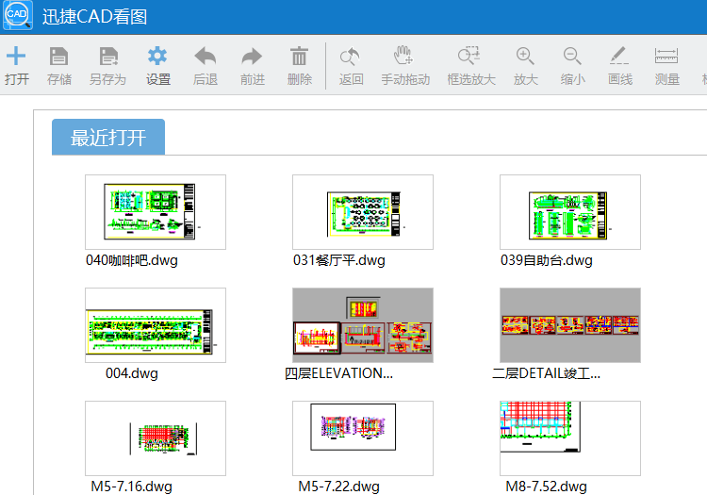
Task: Open the M5-7.22.dwg thumbnail
Action: pyautogui.click(x=363, y=438)
